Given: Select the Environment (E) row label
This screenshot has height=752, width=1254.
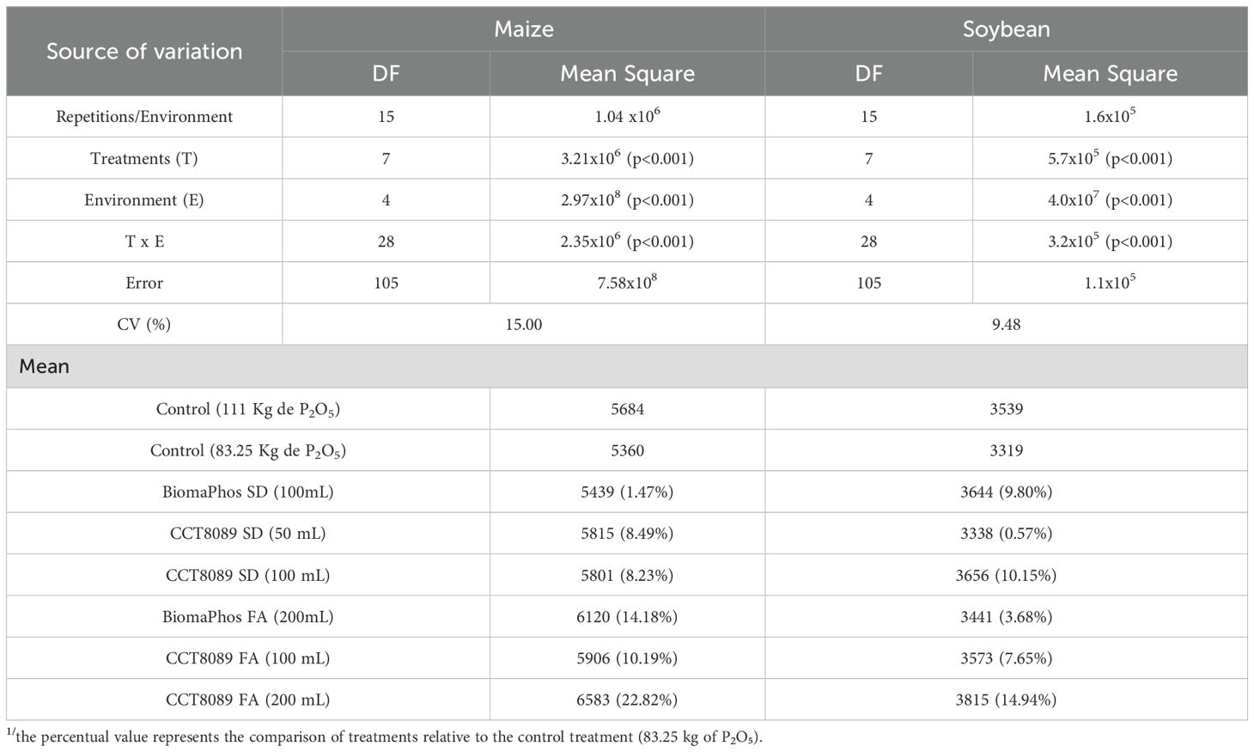Looking at the screenshot, I should (x=144, y=200).
